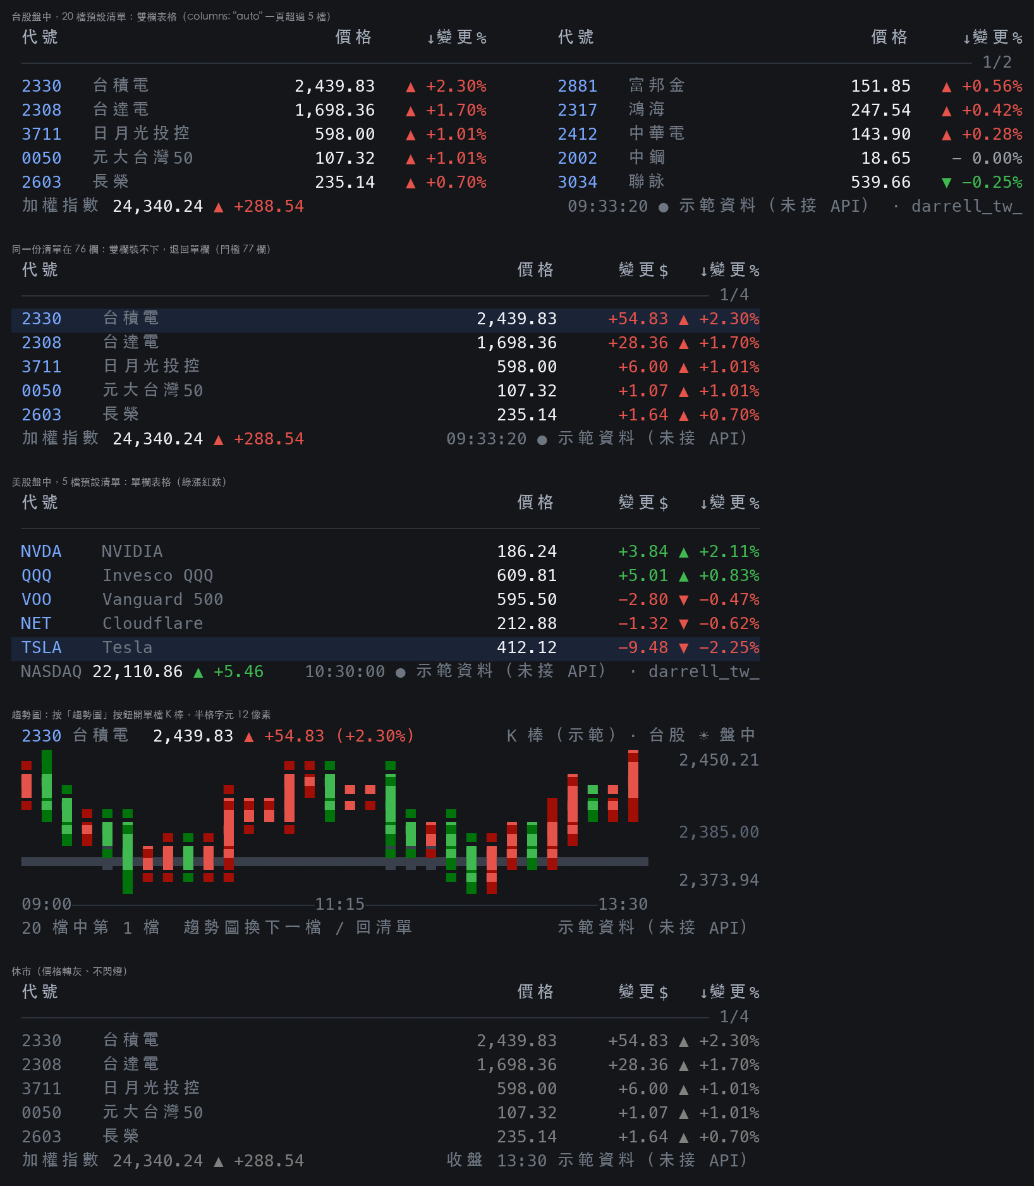Open the 2412 中華電 quote row
1034x1186 pixels.
click(x=789, y=134)
